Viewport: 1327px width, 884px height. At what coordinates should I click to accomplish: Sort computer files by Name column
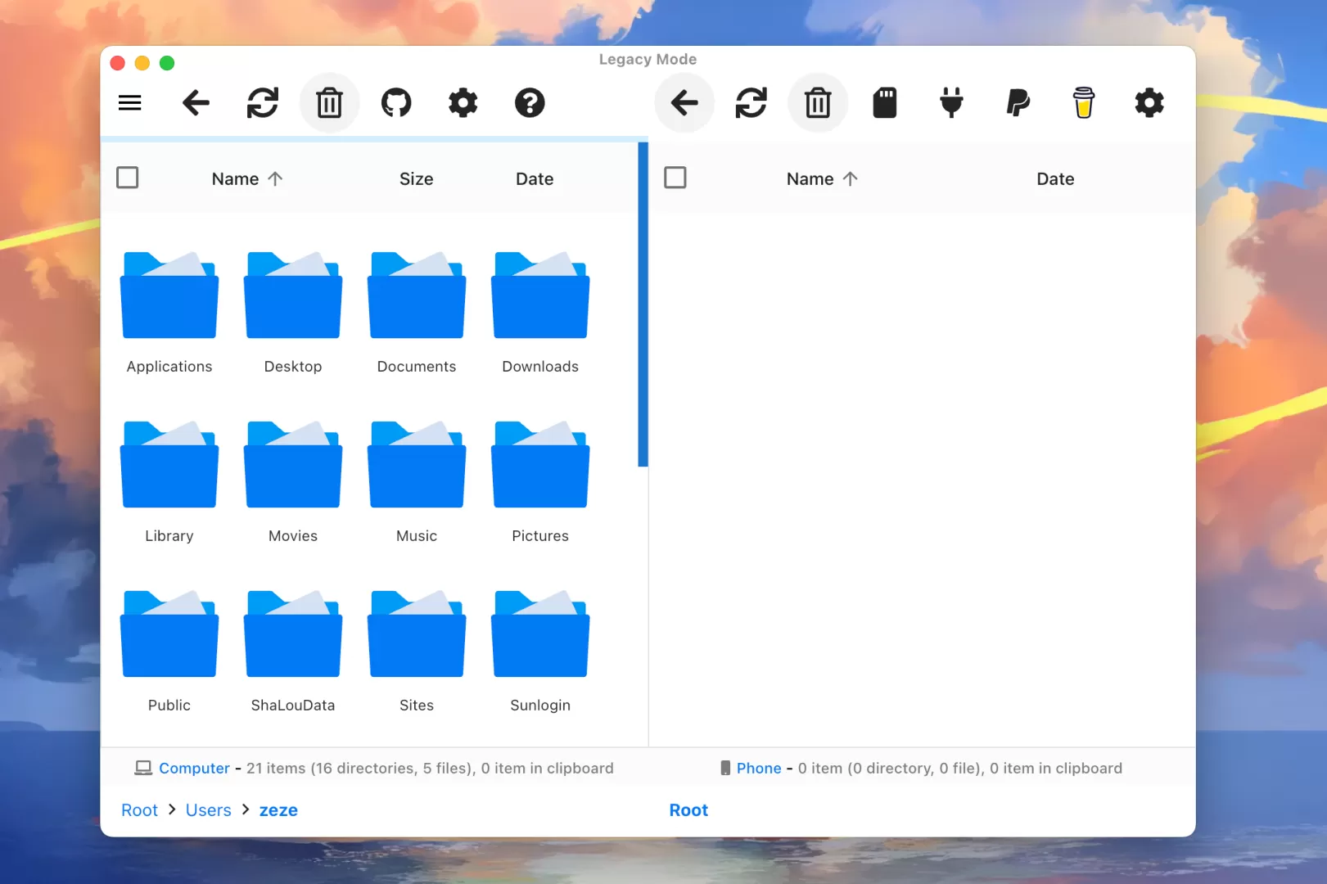coord(236,179)
